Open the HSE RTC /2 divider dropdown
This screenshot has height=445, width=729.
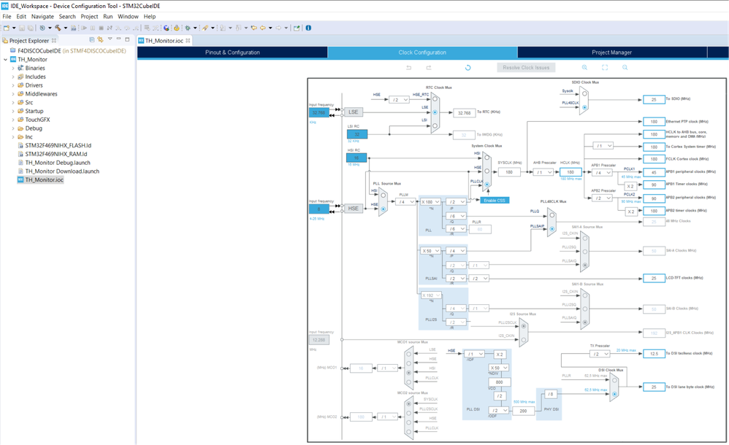399,100
